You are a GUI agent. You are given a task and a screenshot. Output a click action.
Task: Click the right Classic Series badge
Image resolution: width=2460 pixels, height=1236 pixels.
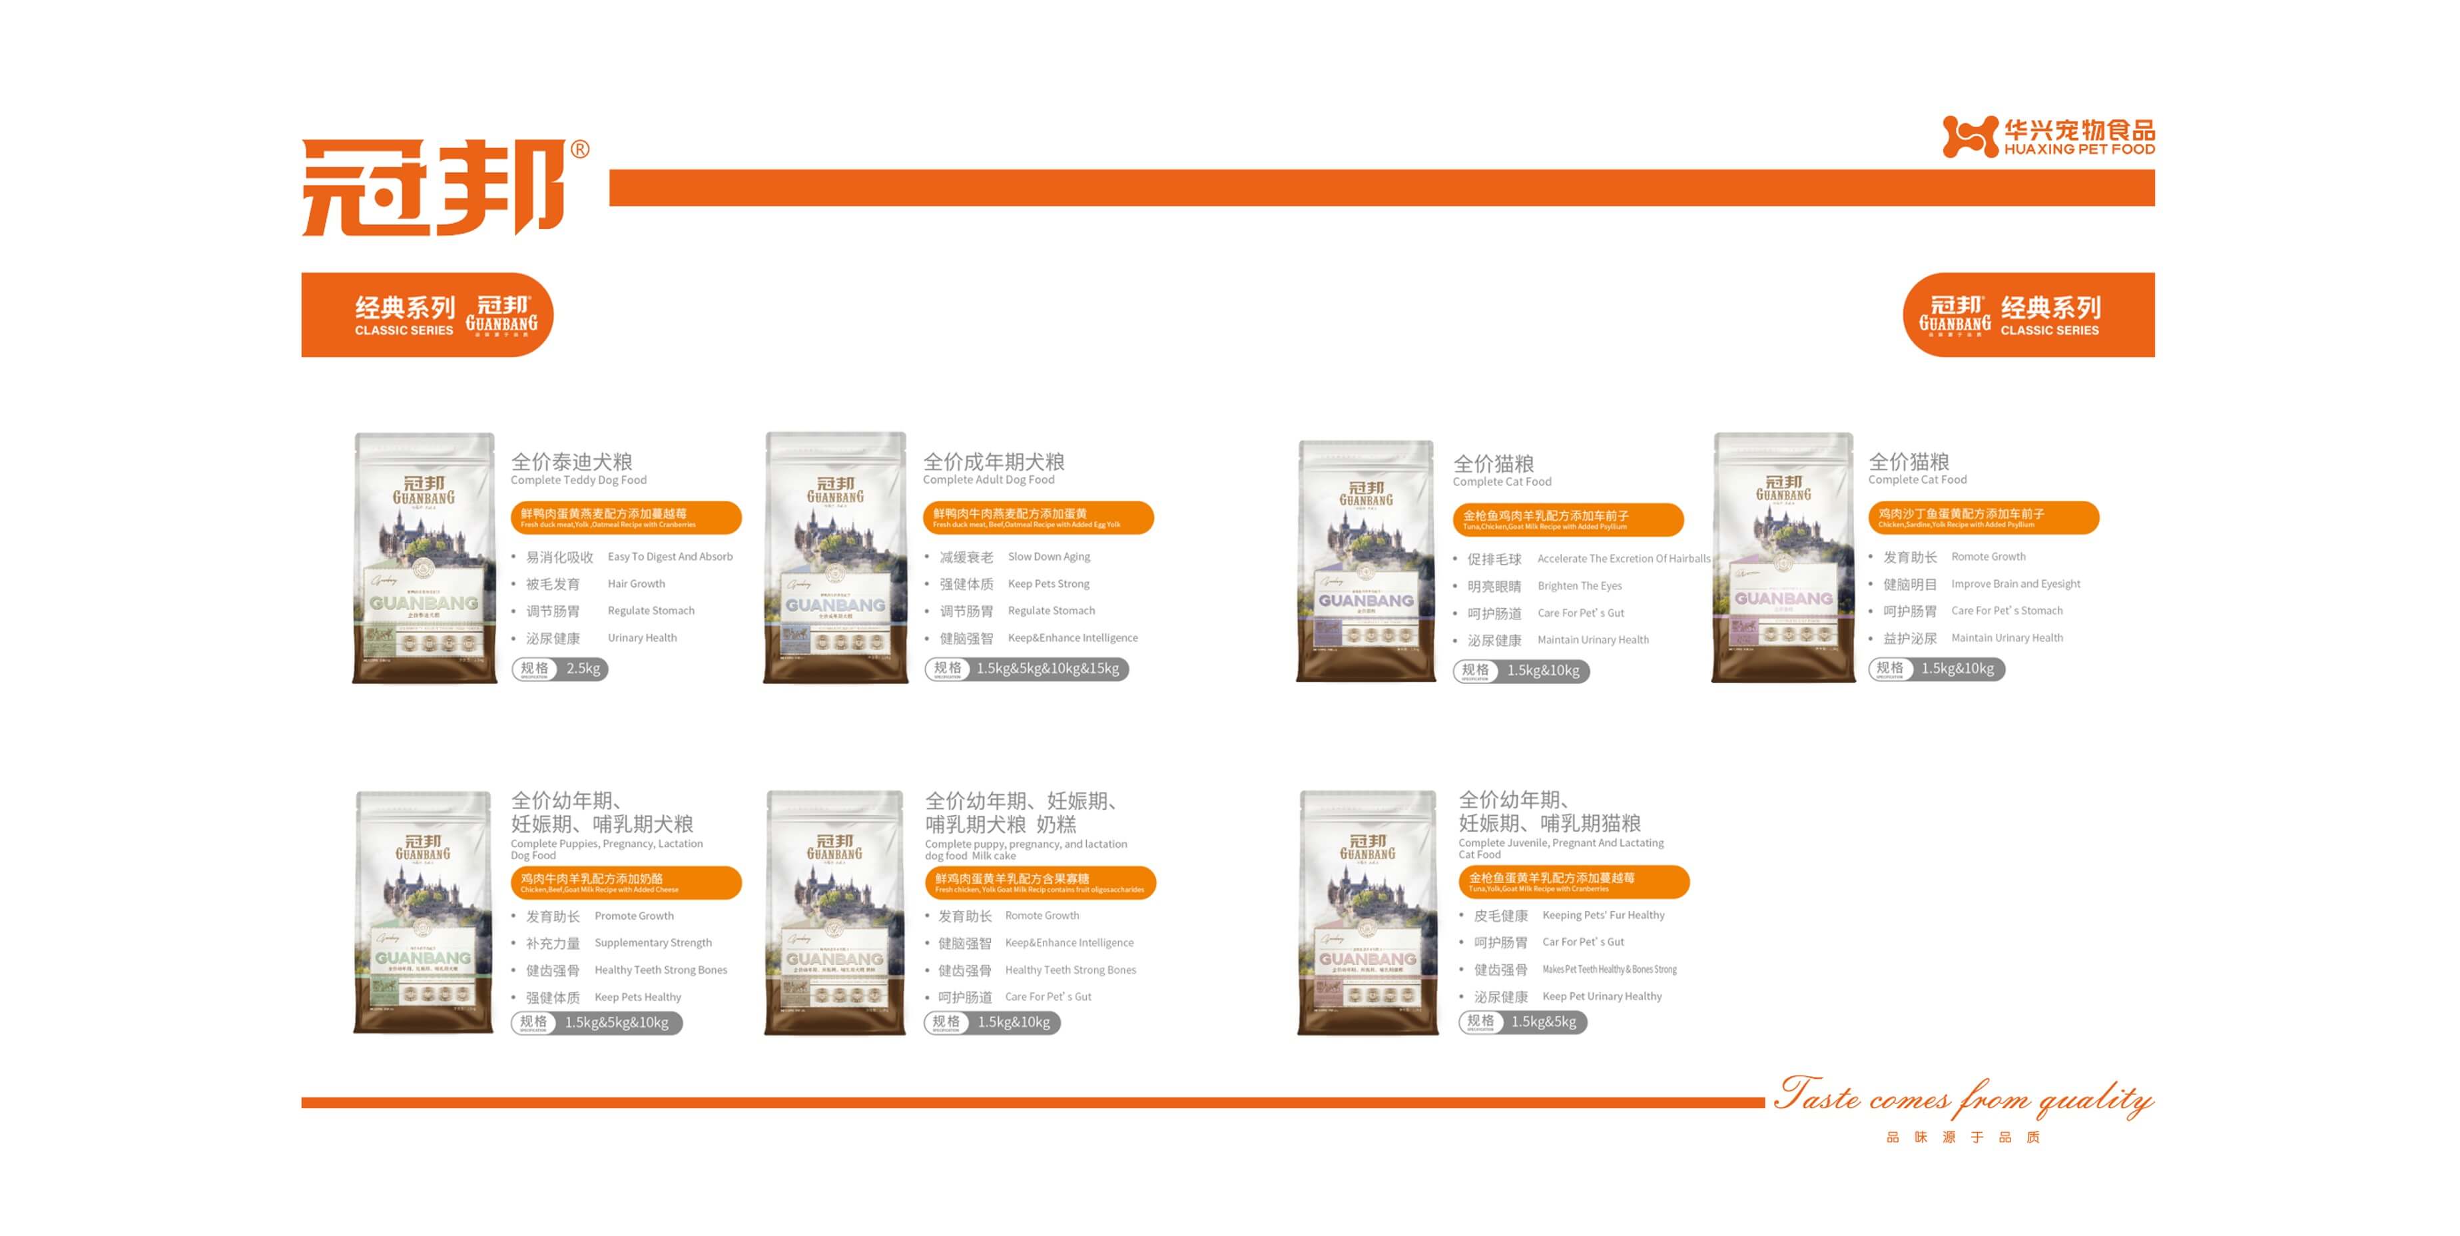point(2028,315)
